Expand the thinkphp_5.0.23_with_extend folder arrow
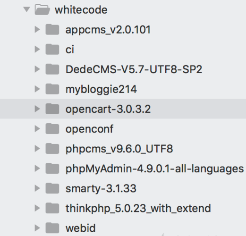246x236 pixels. (x=37, y=208)
